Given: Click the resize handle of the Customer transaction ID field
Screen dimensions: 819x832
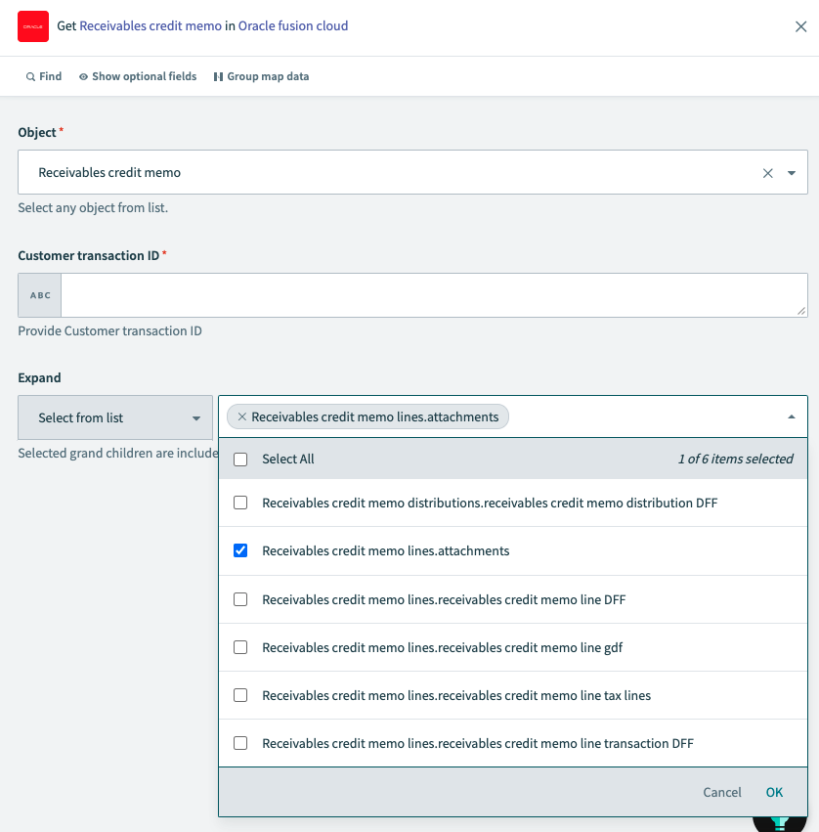Looking at the screenshot, I should (801, 309).
